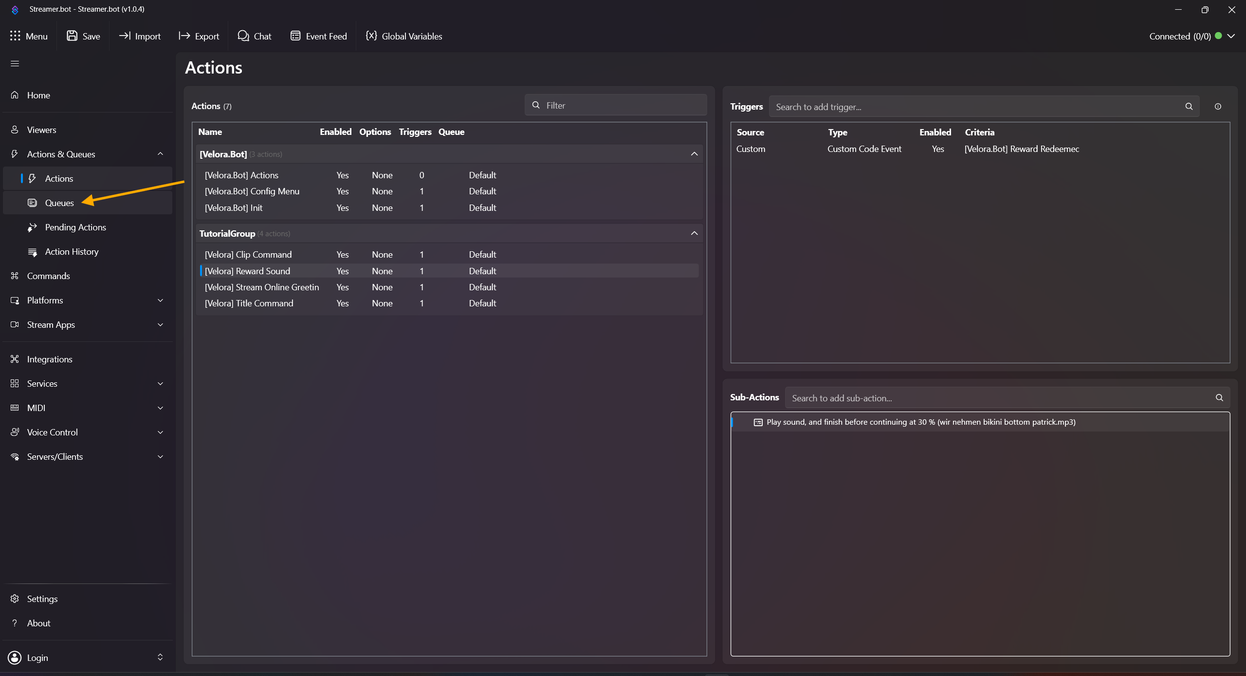Go to Pending Actions page
1246x676 pixels.
(75, 227)
